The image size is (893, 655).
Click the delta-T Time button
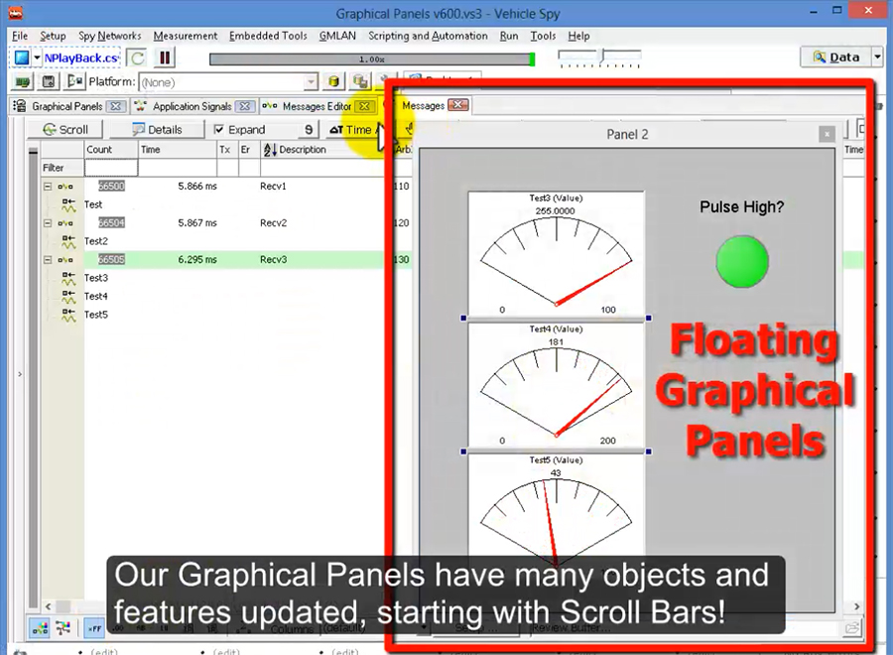pyautogui.click(x=351, y=130)
